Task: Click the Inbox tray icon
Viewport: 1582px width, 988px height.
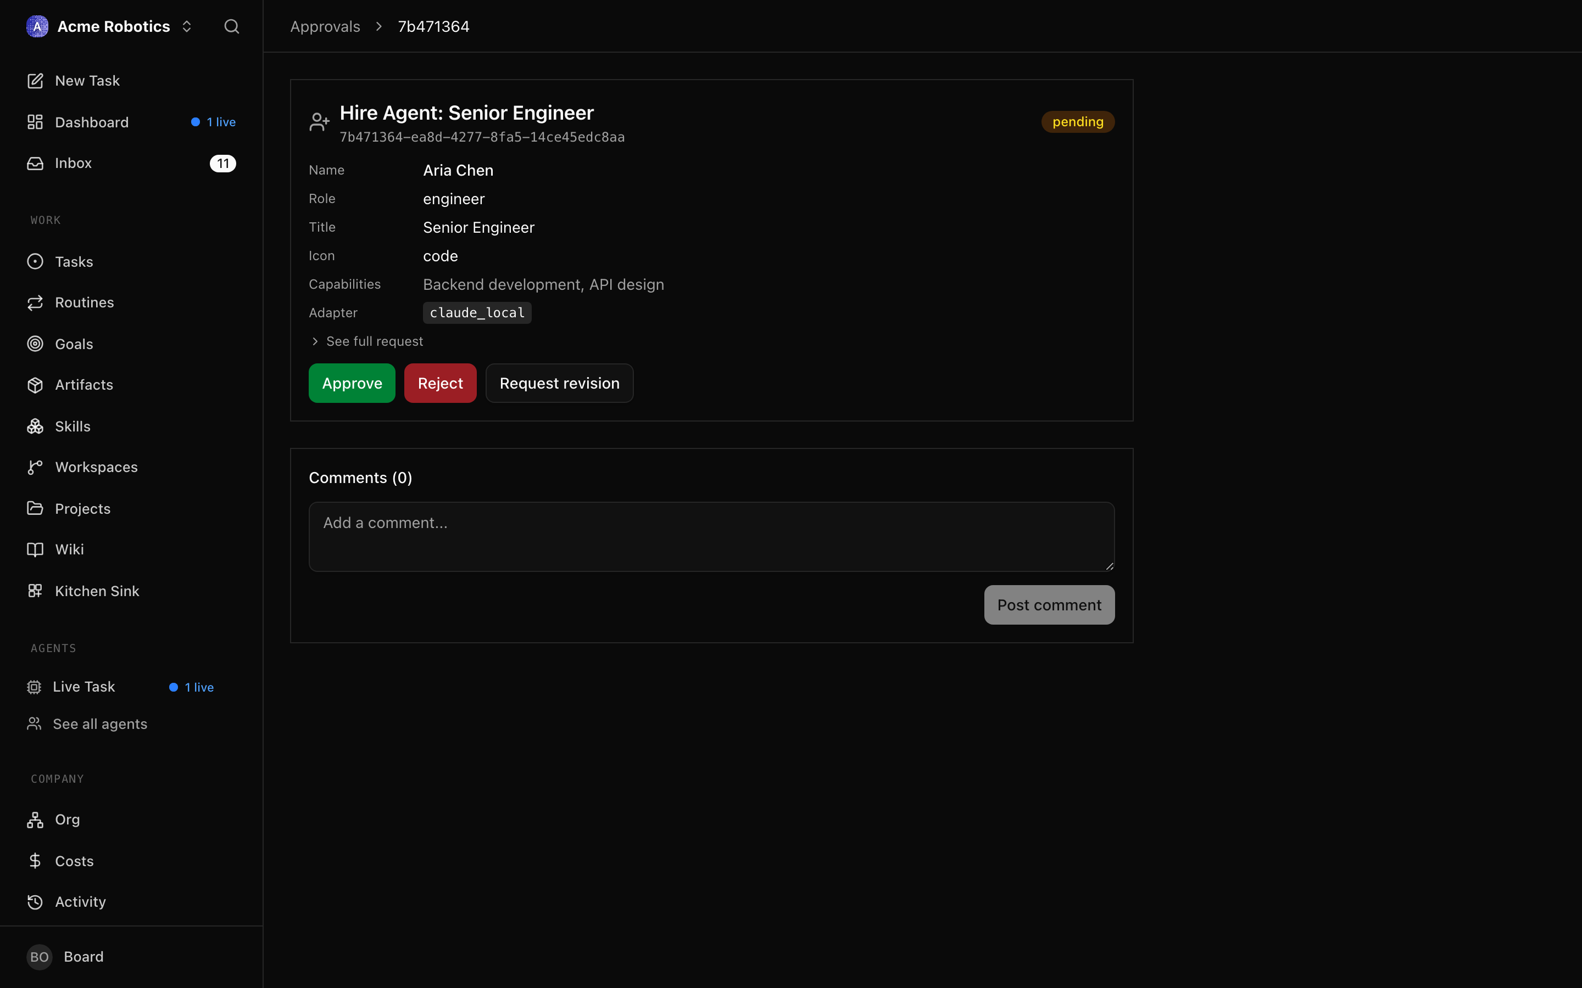Action: [35, 162]
